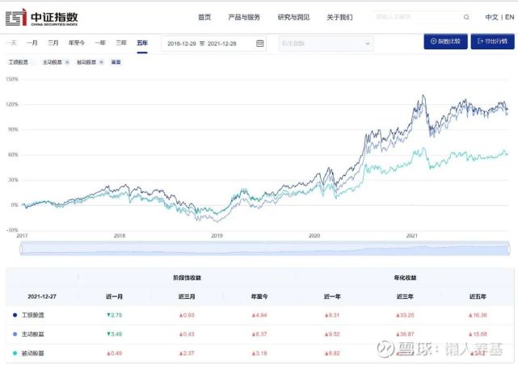Click the 年至今 column header in table
Viewport: 518px width, 365px height.
[259, 296]
